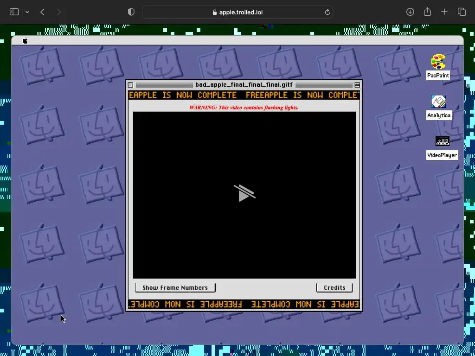The image size is (475, 356).
Task: Show the tab overview icon
Action: pyautogui.click(x=462, y=12)
